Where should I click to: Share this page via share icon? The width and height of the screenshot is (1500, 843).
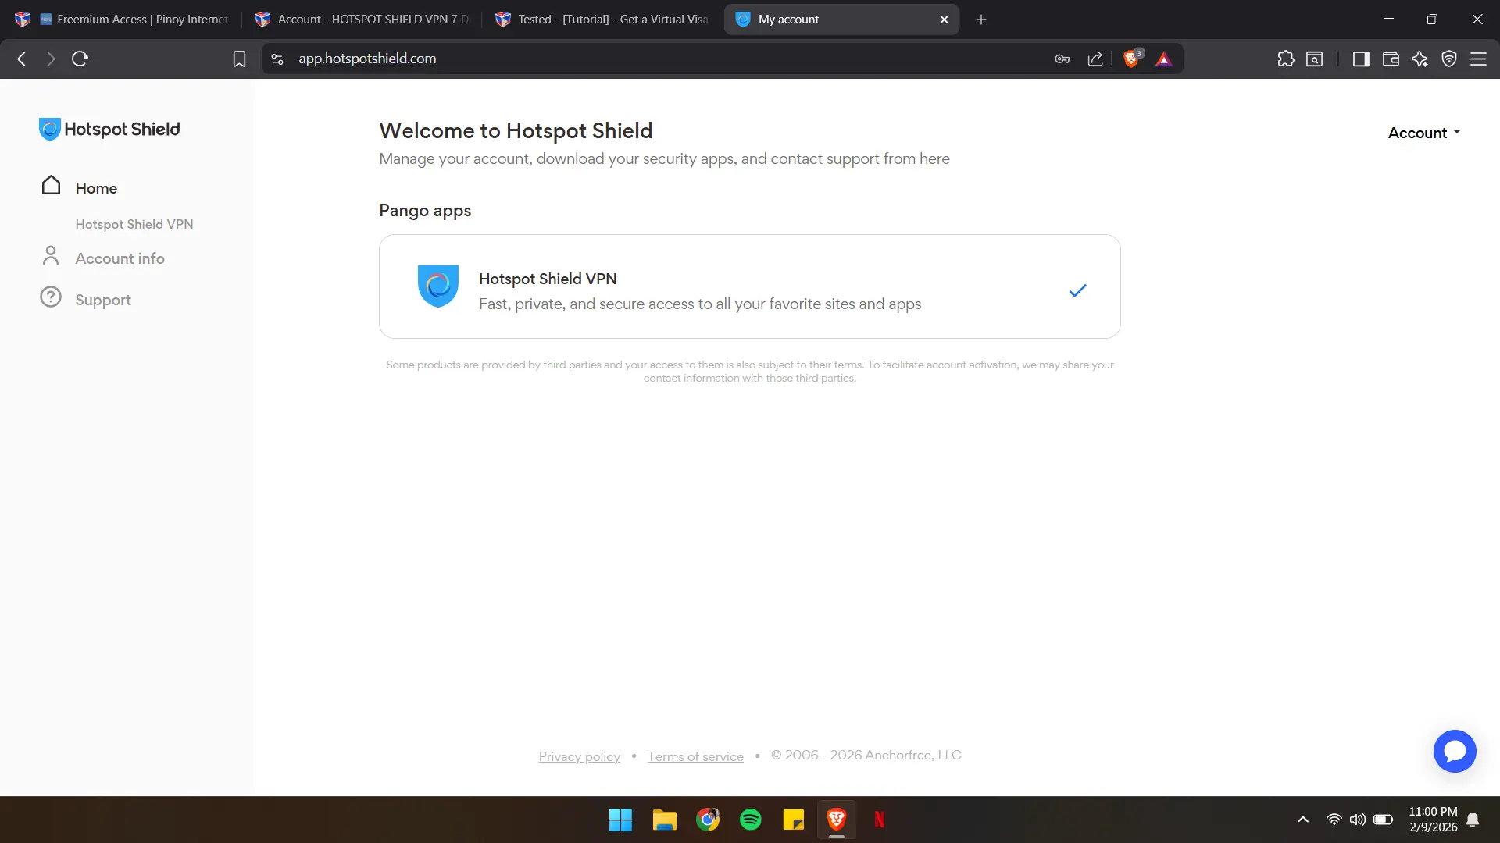tap(1095, 59)
